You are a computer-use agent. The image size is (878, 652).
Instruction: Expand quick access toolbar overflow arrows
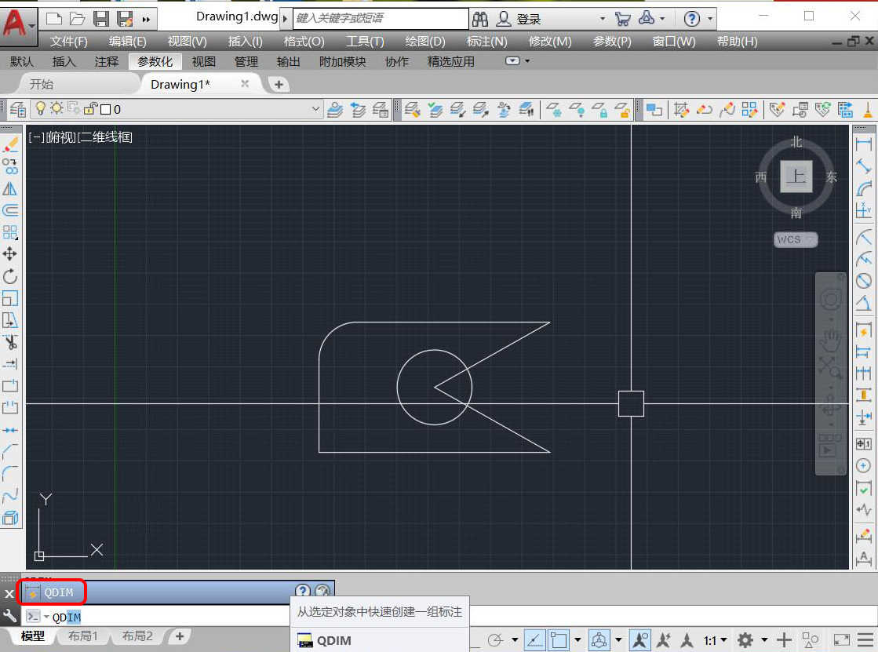(146, 20)
